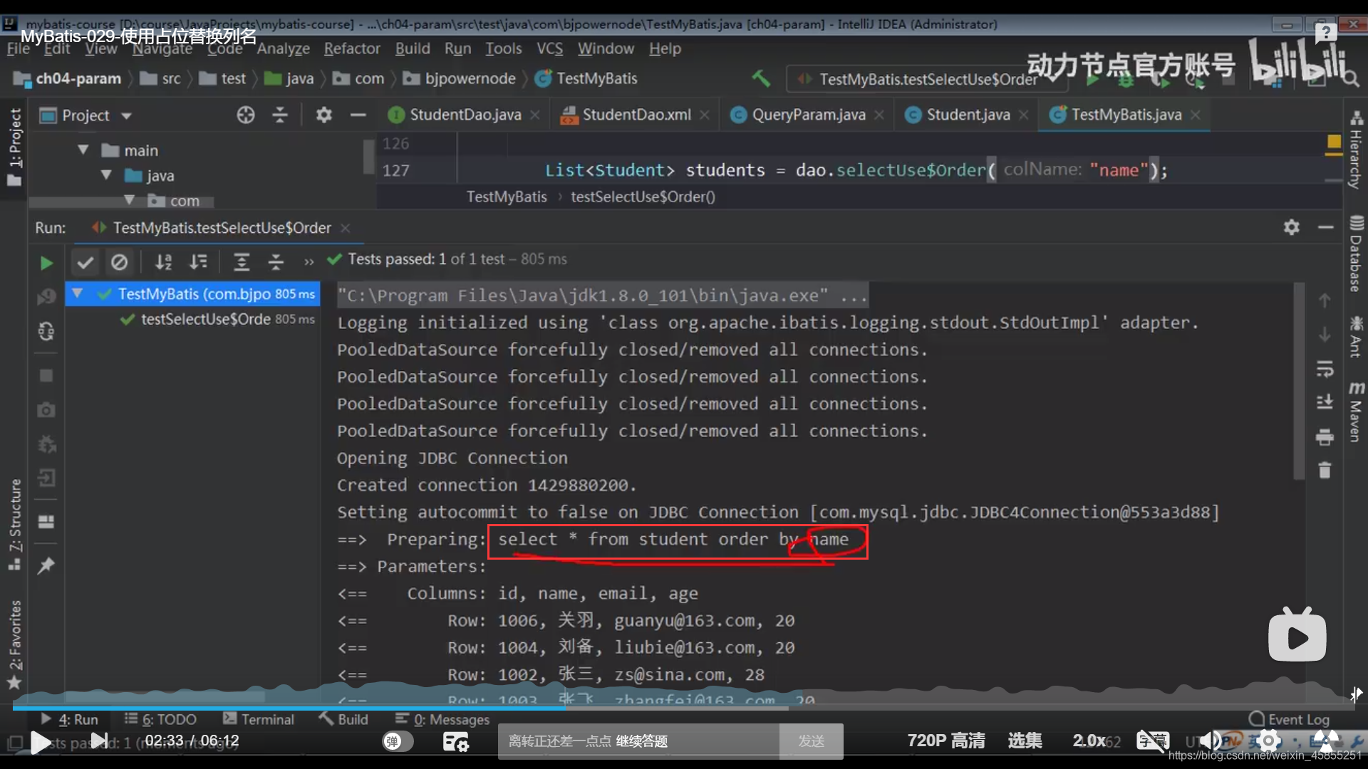Collapse all in Project panel
This screenshot has width=1368, height=769.
click(x=280, y=115)
